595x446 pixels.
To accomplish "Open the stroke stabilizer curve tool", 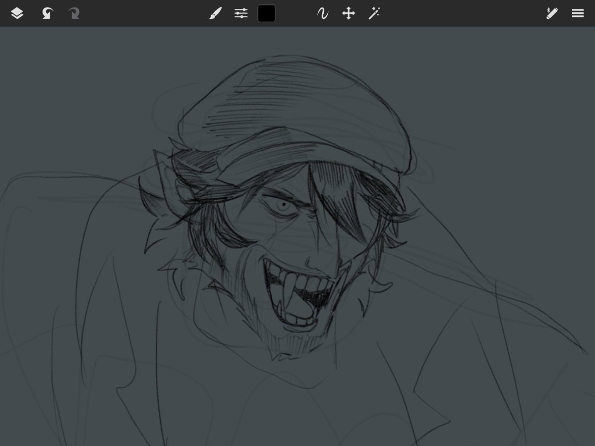I will pyautogui.click(x=322, y=13).
